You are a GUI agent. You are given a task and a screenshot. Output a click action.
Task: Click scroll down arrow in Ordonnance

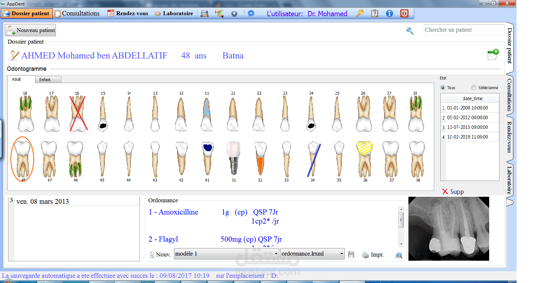(401, 244)
